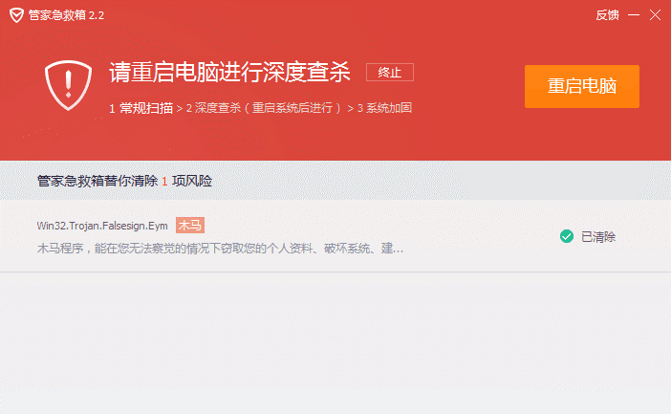Click the heading 请重启电脑进行深度查杀
Image resolution: width=671 pixels, height=414 pixels.
(x=229, y=72)
